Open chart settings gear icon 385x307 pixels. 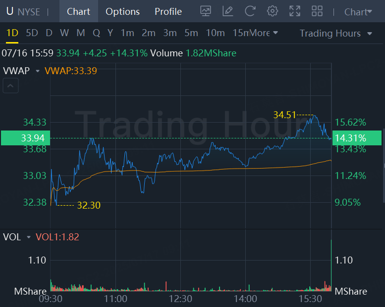(272, 11)
